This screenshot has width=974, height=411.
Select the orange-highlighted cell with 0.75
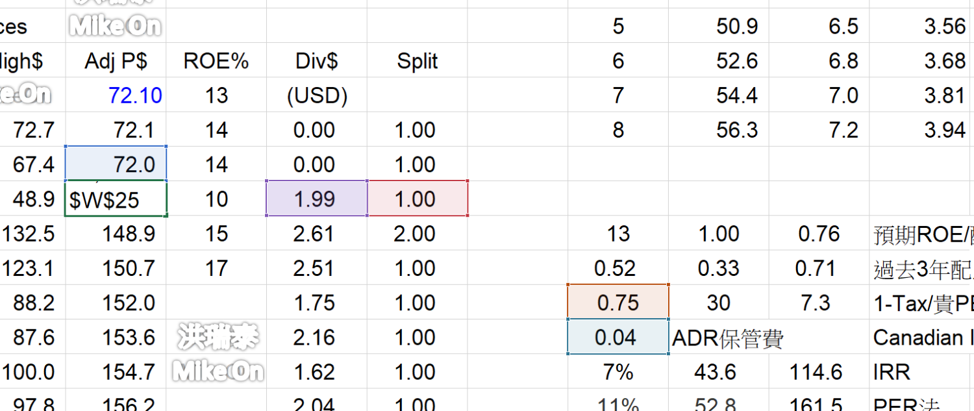[x=618, y=303]
